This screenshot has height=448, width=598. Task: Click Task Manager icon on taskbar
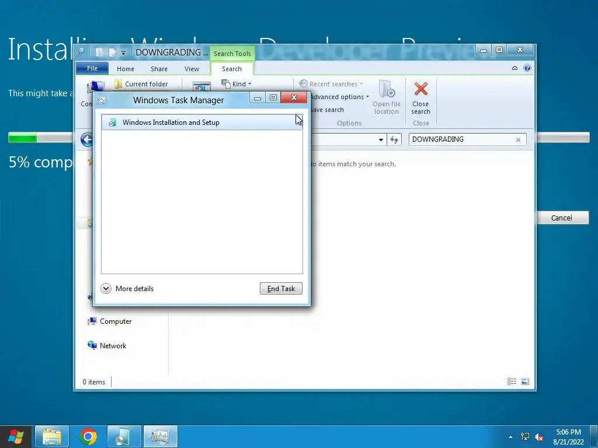160,436
